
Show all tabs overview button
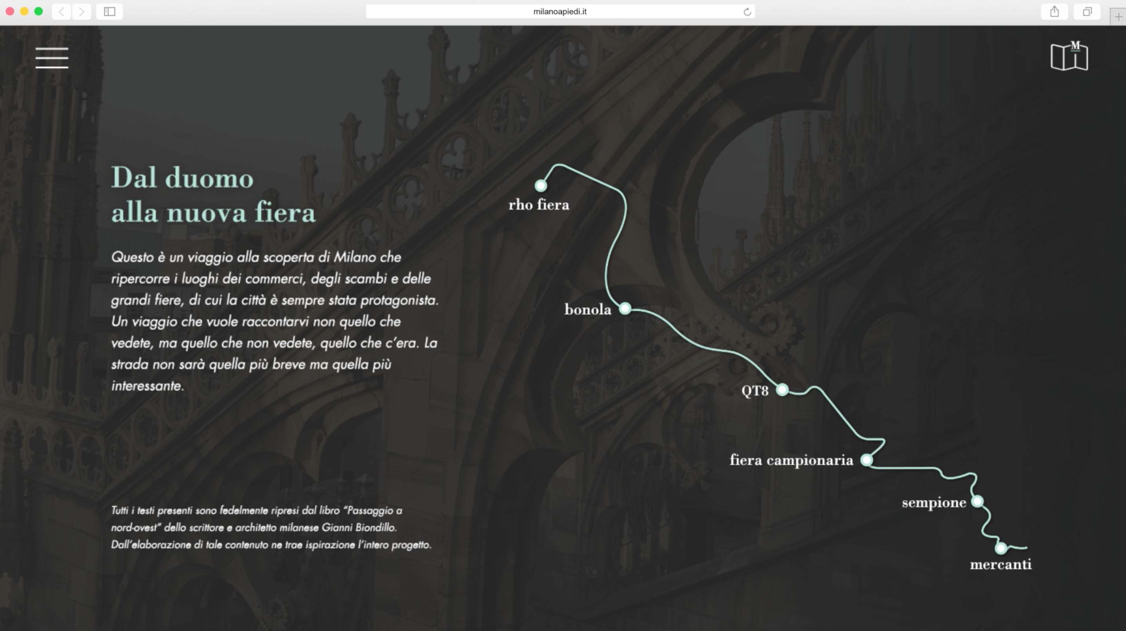(1087, 12)
